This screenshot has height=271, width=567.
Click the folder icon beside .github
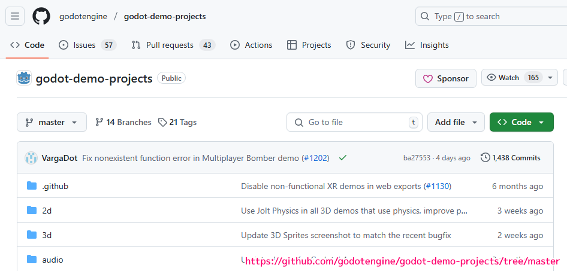[x=32, y=186]
